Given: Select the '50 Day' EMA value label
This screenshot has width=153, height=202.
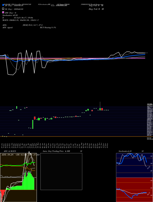Looking at the screenshot, I should pyautogui.click(x=14, y=9).
